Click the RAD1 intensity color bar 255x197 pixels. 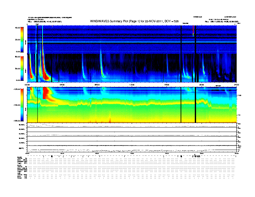coord(22,69)
